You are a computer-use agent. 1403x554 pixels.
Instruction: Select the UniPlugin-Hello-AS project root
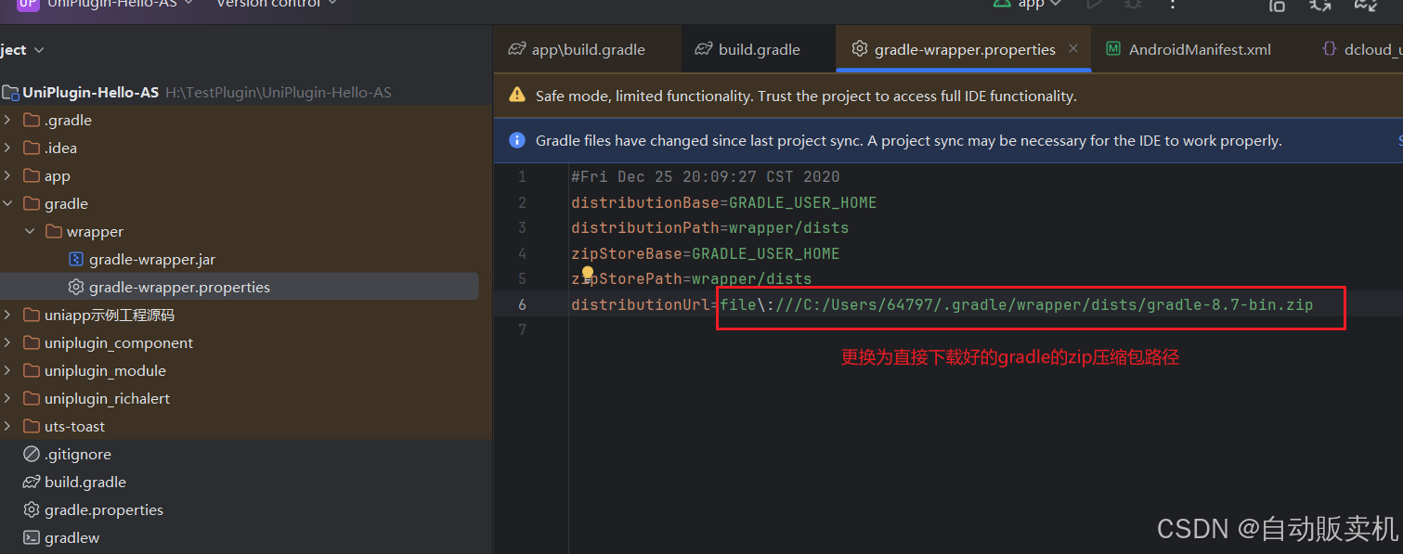click(x=91, y=92)
